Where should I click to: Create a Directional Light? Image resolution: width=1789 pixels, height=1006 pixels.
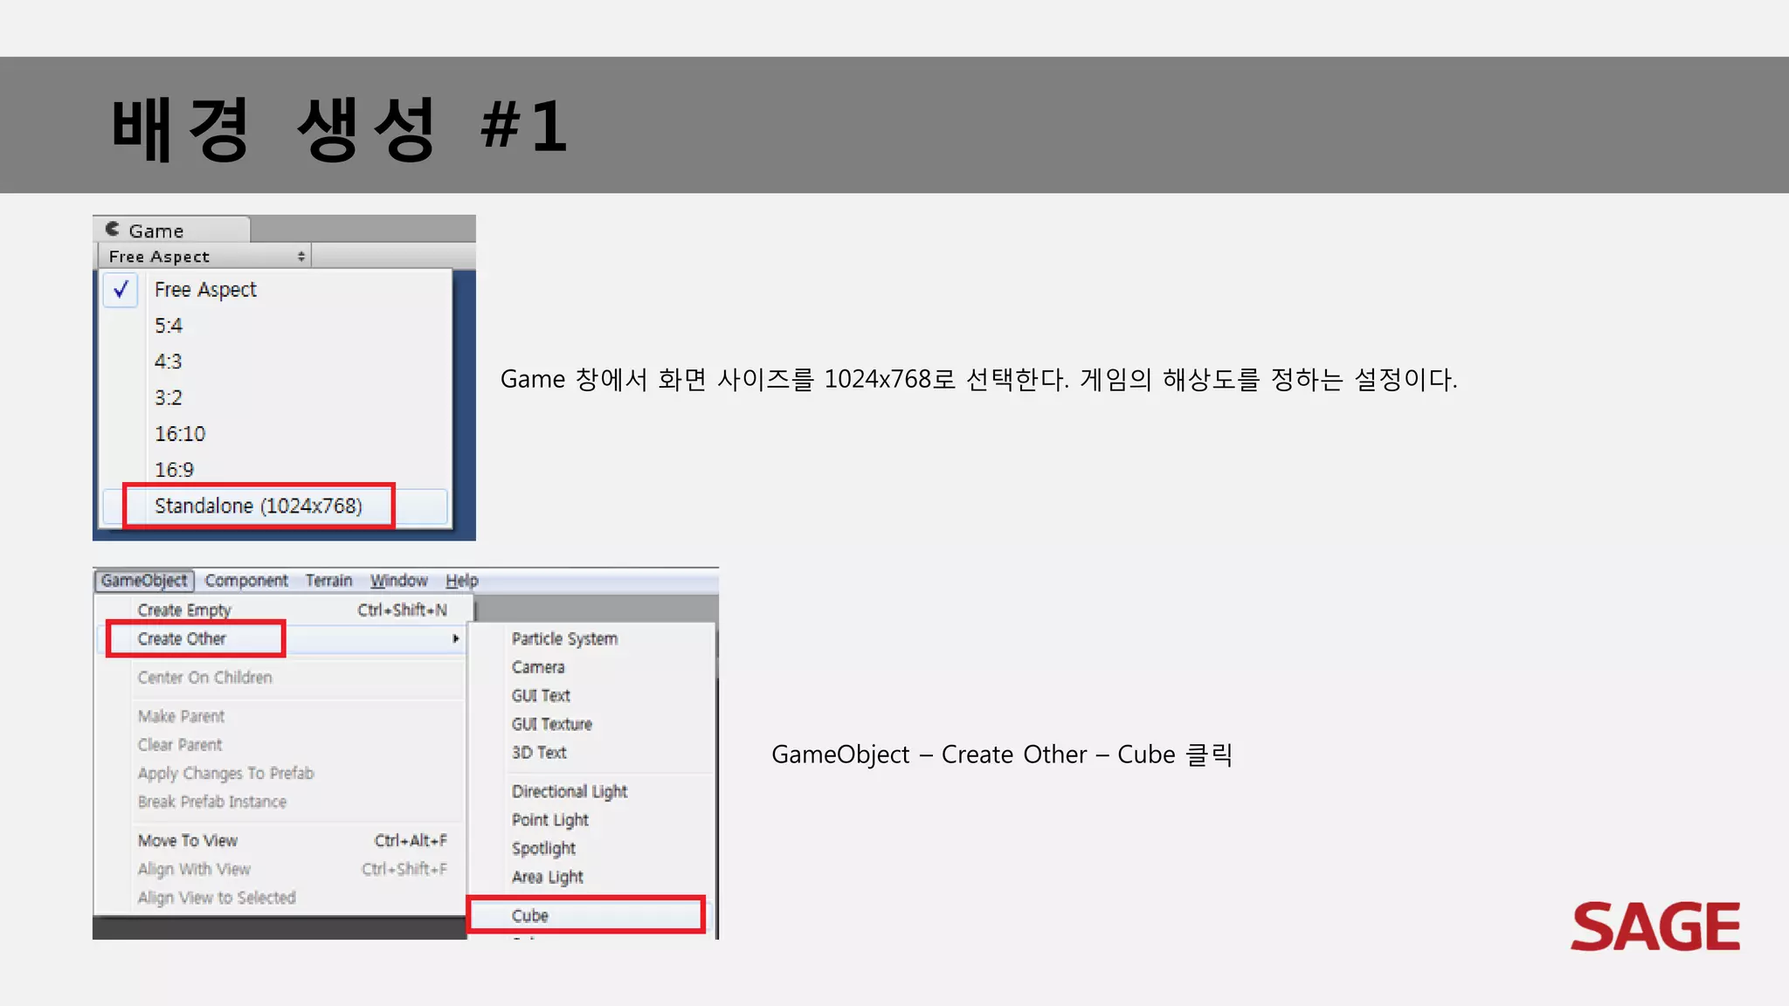570,792
